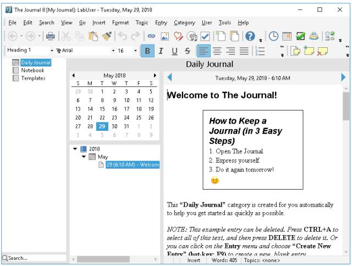Viewport: 352px width, 266px height.
Task: Set center text alignment
Action: pos(217,51)
